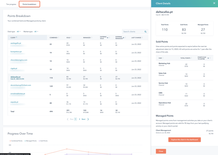Sort Sold Points by Hub arrows
218x155 pixels.
pyautogui.click(x=163, y=58)
